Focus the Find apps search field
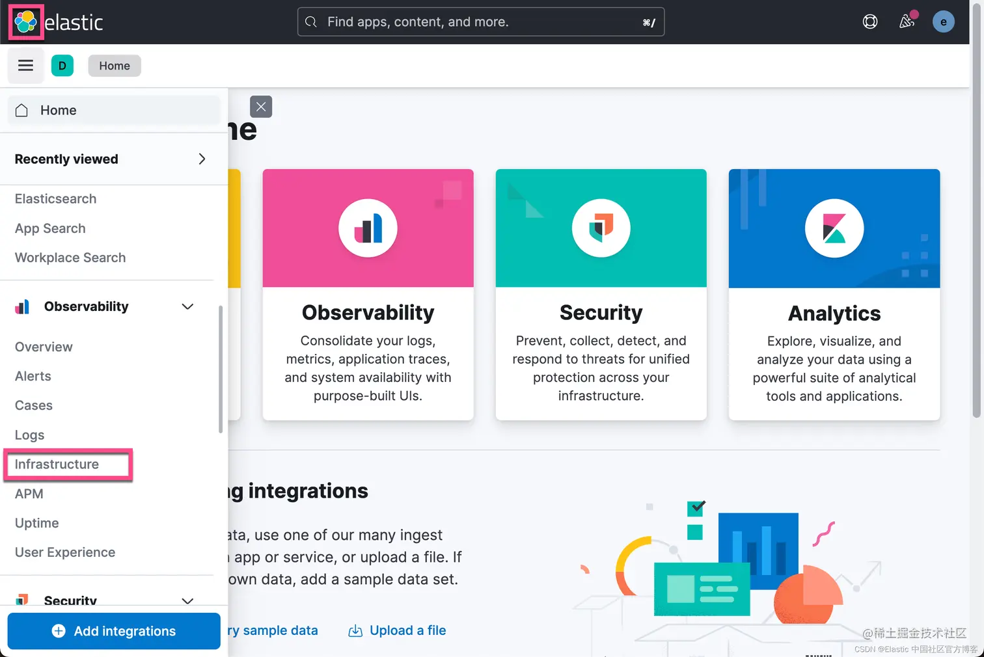 pos(481,21)
